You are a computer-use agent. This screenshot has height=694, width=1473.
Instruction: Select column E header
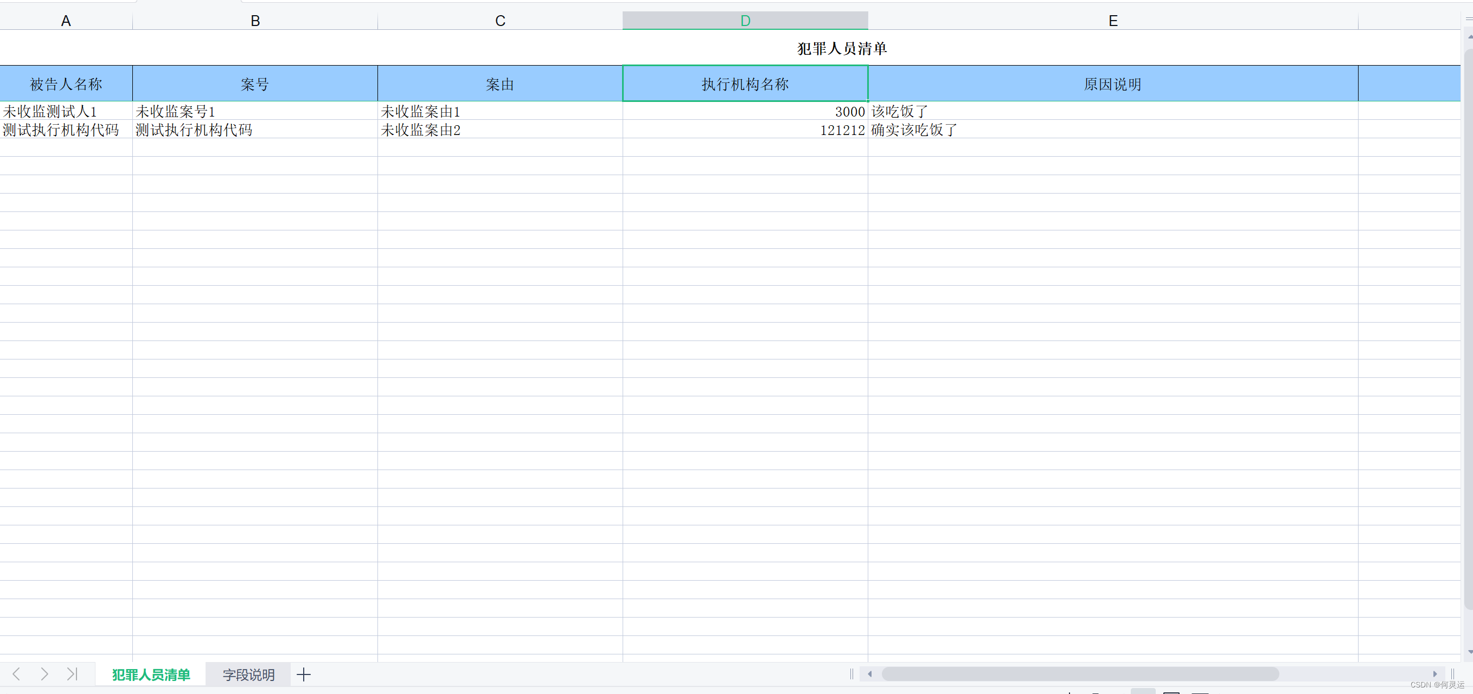point(1112,21)
